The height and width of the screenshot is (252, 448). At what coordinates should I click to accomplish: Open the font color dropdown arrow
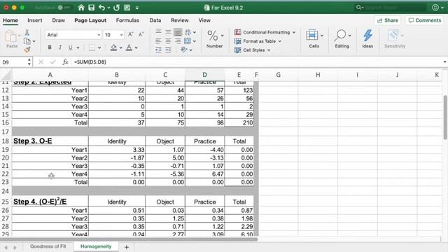pyautogui.click(x=136, y=48)
